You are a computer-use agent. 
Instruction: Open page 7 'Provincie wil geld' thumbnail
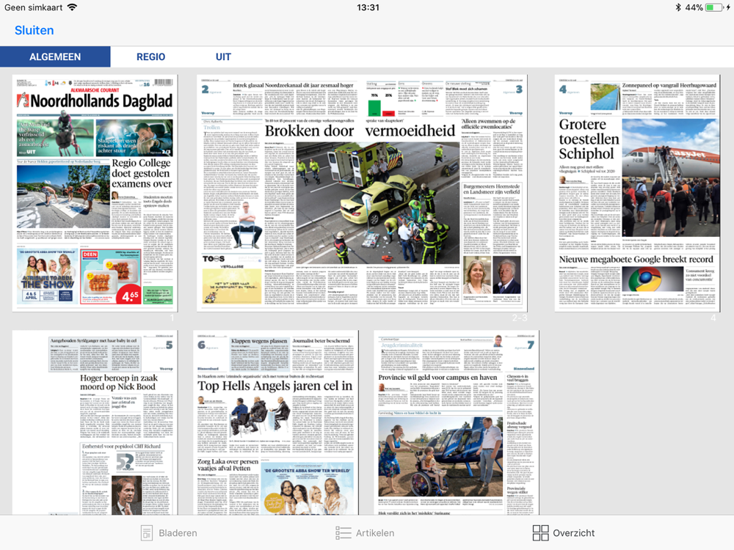click(457, 423)
